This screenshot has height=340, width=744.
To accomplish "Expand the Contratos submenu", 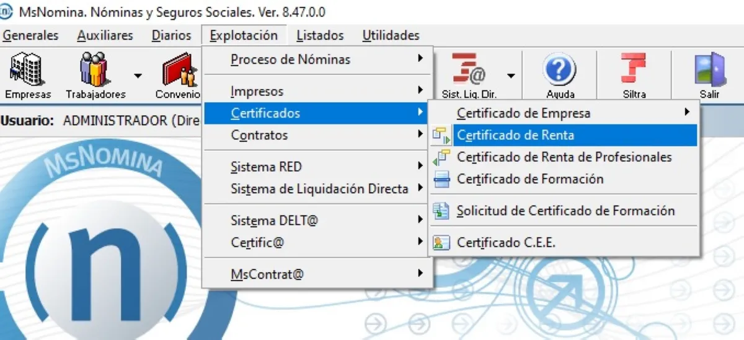I will click(x=316, y=134).
